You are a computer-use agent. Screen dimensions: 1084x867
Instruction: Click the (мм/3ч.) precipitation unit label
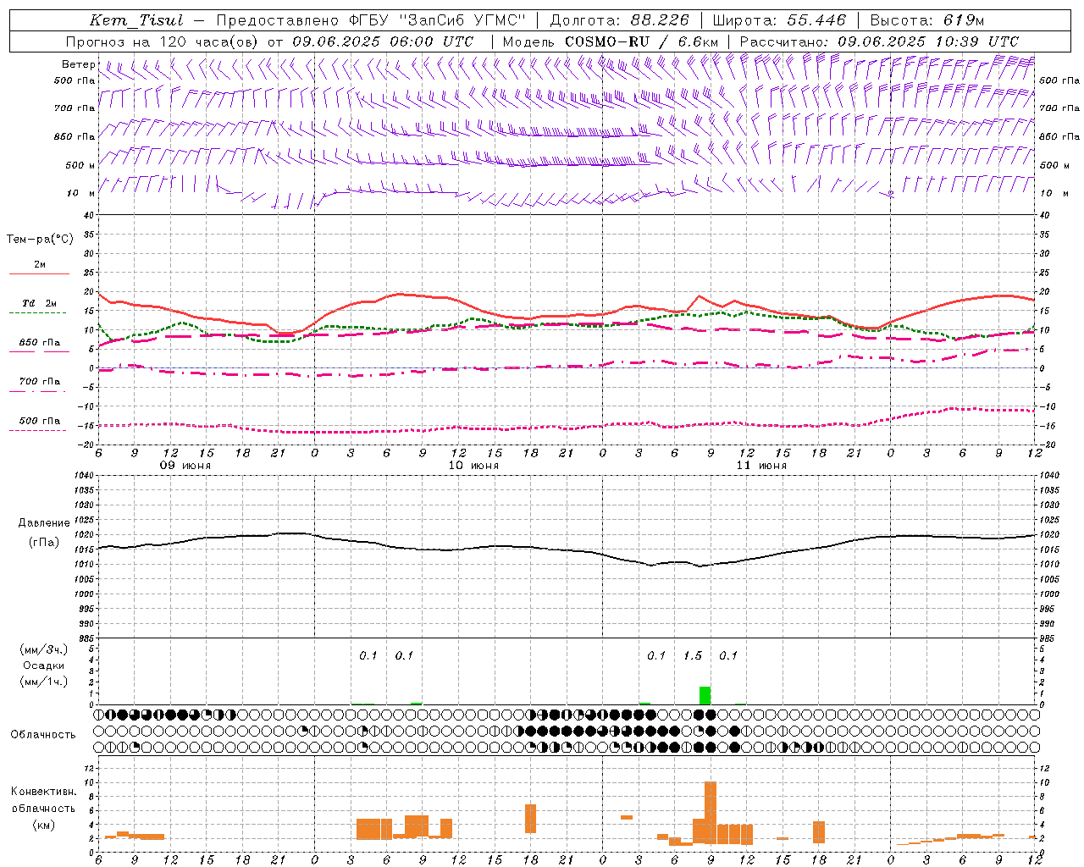[44, 649]
